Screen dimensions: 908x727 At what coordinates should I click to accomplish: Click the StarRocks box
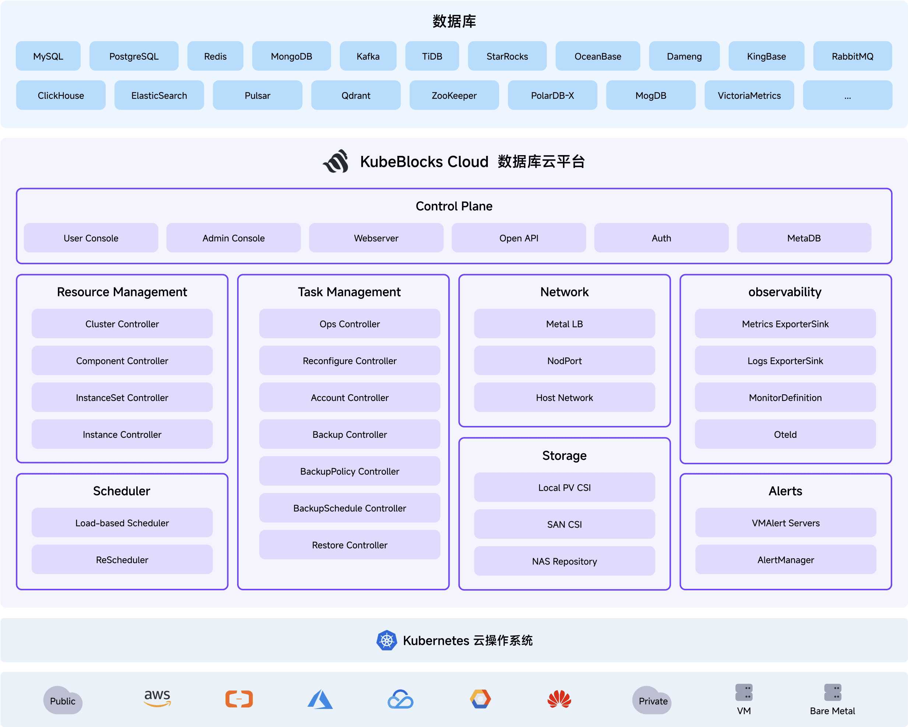click(x=507, y=56)
